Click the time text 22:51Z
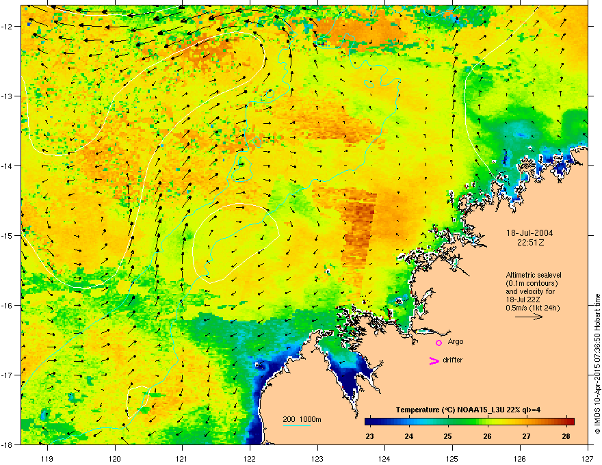602x465 pixels. point(530,243)
